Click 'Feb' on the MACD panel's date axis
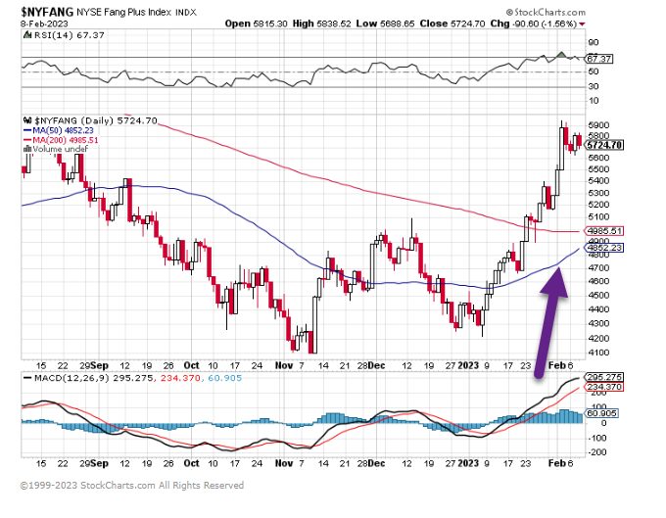The height and width of the screenshot is (518, 666). coord(557,463)
